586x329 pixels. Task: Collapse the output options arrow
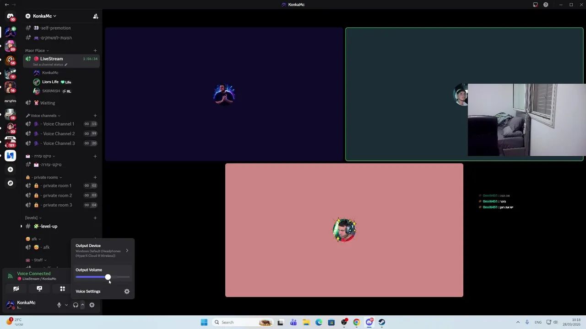[x=82, y=305]
